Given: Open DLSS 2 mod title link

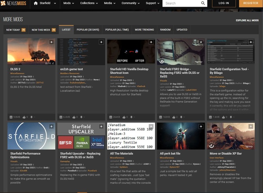Looking at the screenshot, I should [15, 69].
